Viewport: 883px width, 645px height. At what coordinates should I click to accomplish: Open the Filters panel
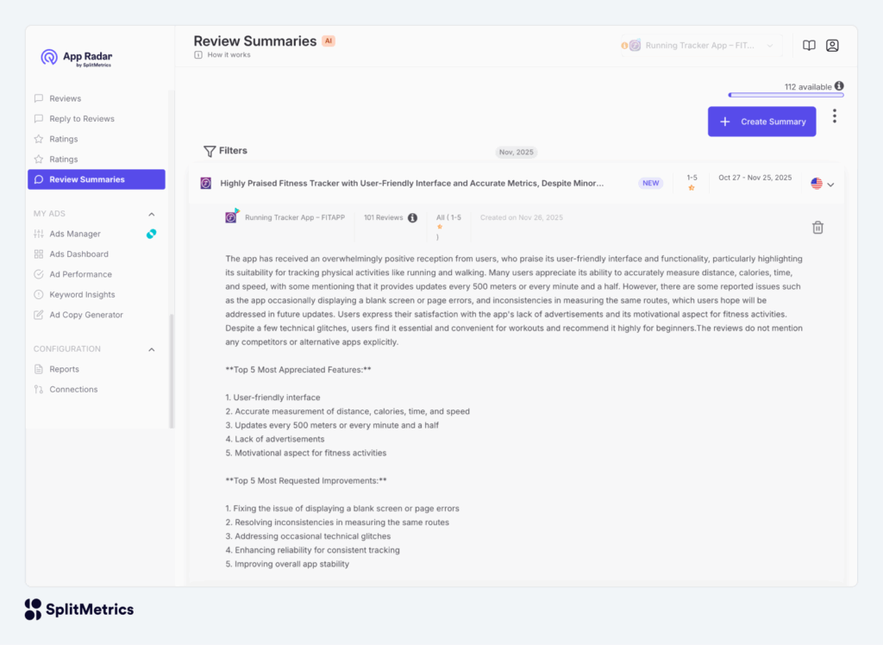225,150
